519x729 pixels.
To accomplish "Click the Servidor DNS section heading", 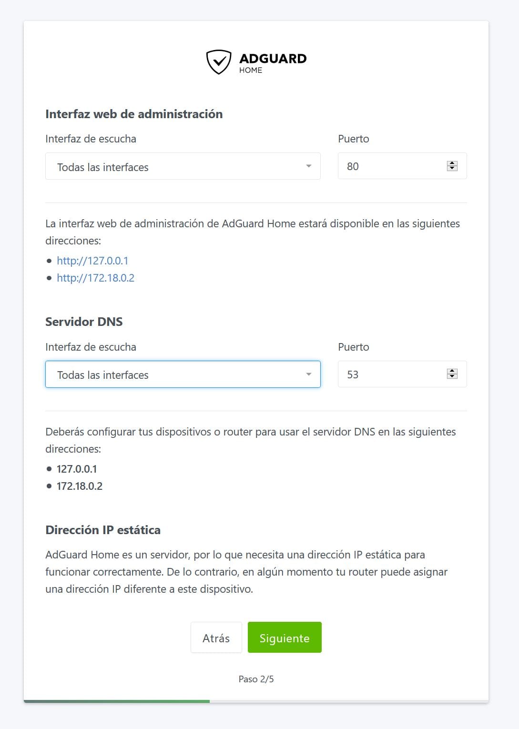I will point(84,322).
